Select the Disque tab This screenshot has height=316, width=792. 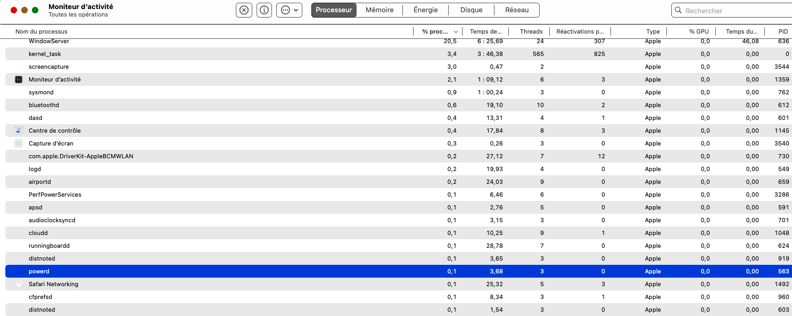[471, 10]
